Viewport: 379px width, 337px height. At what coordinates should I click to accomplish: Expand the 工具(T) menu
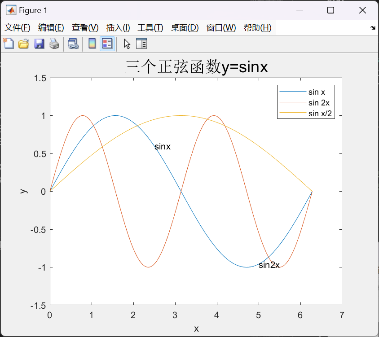pyautogui.click(x=150, y=28)
